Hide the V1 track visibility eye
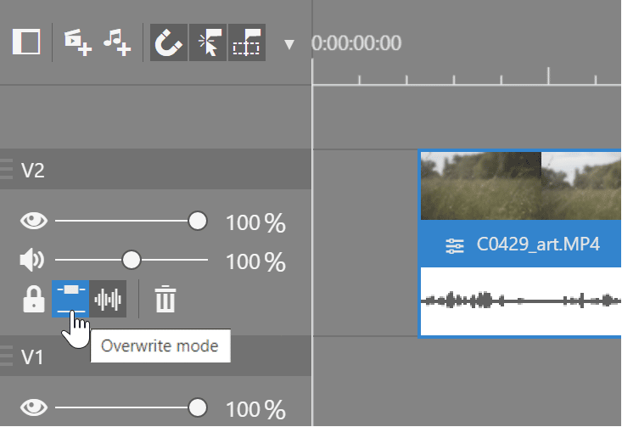Screen dimensions: 622x427 pos(34,408)
